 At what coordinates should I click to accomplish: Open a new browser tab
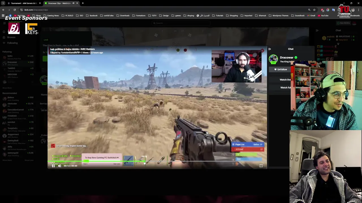pyautogui.click(x=83, y=3)
